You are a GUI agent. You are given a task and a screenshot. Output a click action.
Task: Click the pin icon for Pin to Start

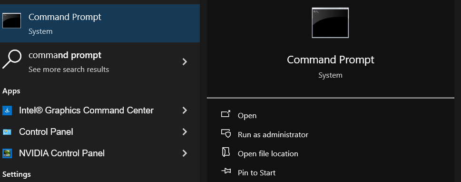(x=226, y=171)
